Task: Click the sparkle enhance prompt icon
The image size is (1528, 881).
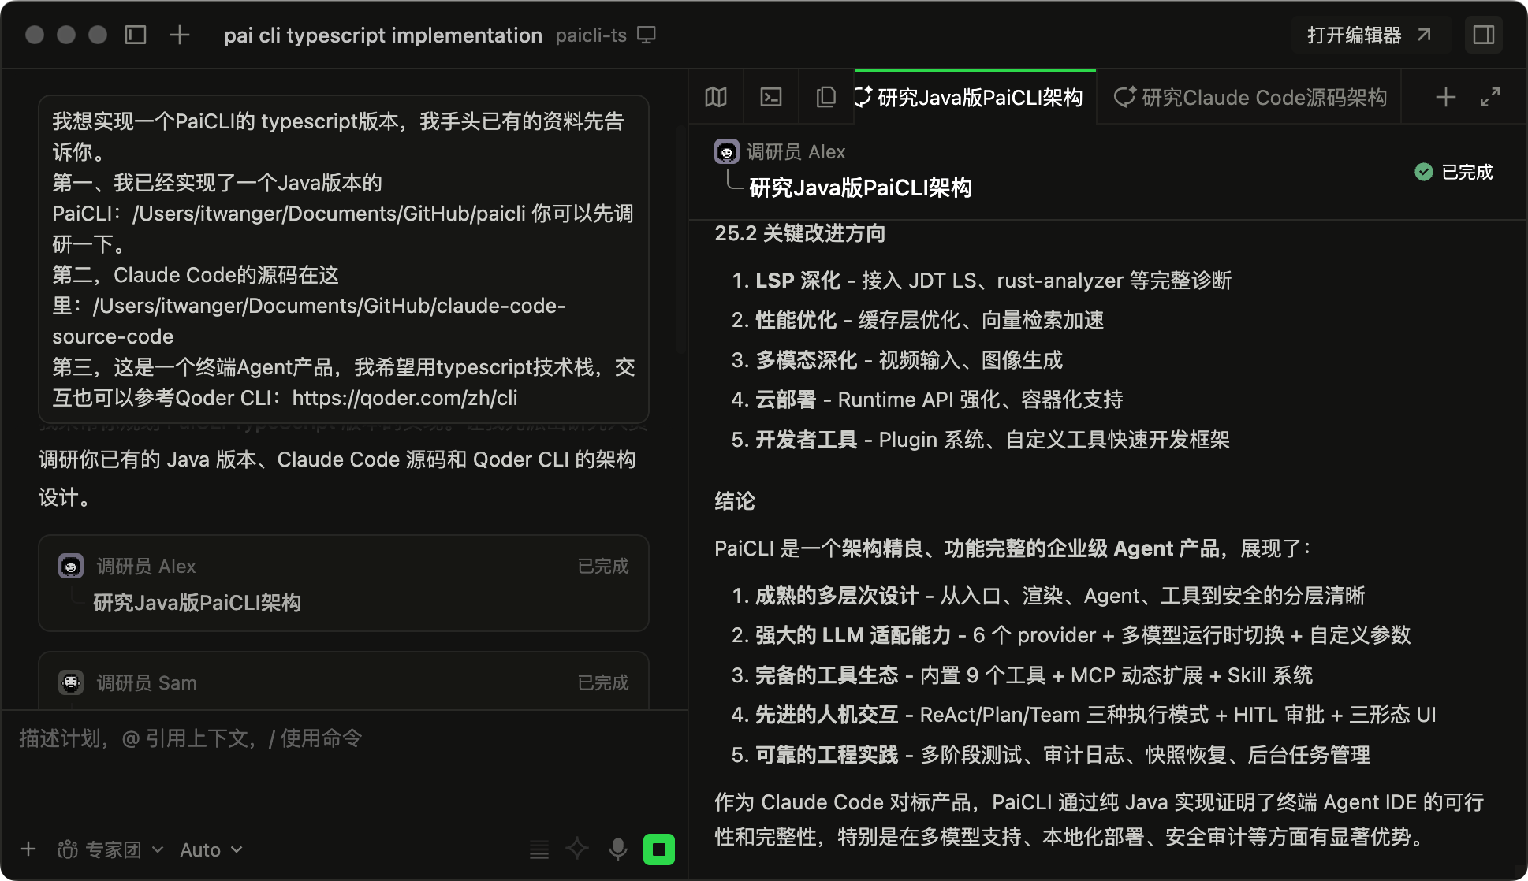Action: pos(577,849)
